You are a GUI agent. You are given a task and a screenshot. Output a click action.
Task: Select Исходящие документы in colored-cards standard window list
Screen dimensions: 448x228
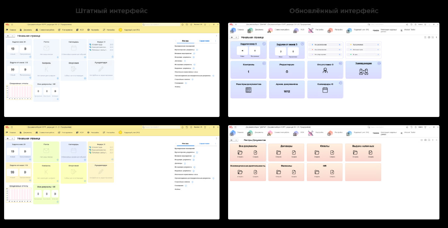coord(183,167)
